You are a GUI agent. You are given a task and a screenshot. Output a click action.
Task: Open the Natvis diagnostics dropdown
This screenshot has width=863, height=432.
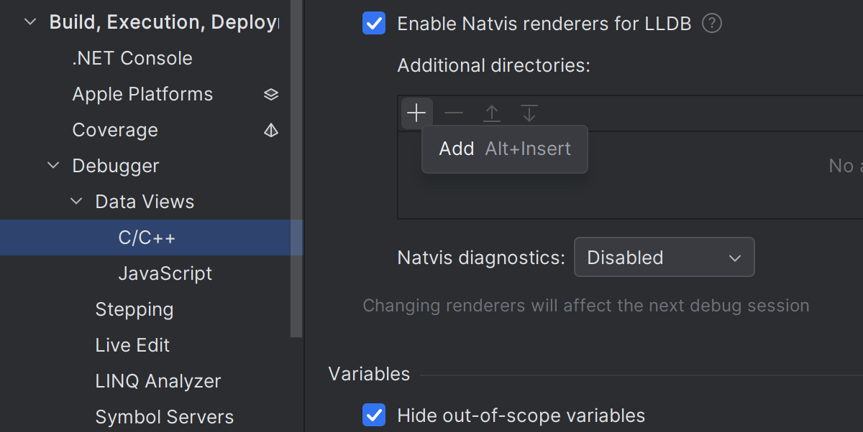click(664, 258)
